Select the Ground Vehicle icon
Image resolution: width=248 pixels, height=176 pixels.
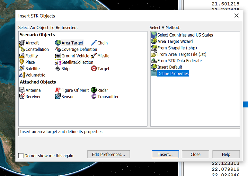pyautogui.click(x=58, y=56)
